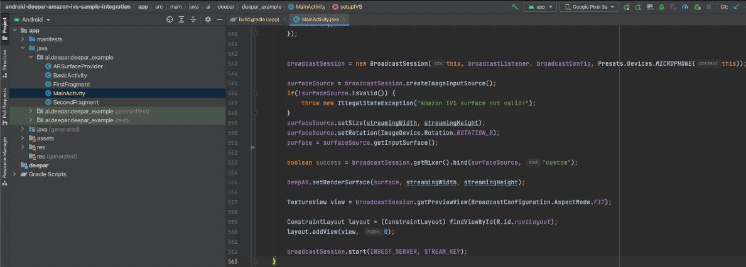The image size is (746, 267).
Task: Click the green Debug app bug icon
Action: click(661, 7)
